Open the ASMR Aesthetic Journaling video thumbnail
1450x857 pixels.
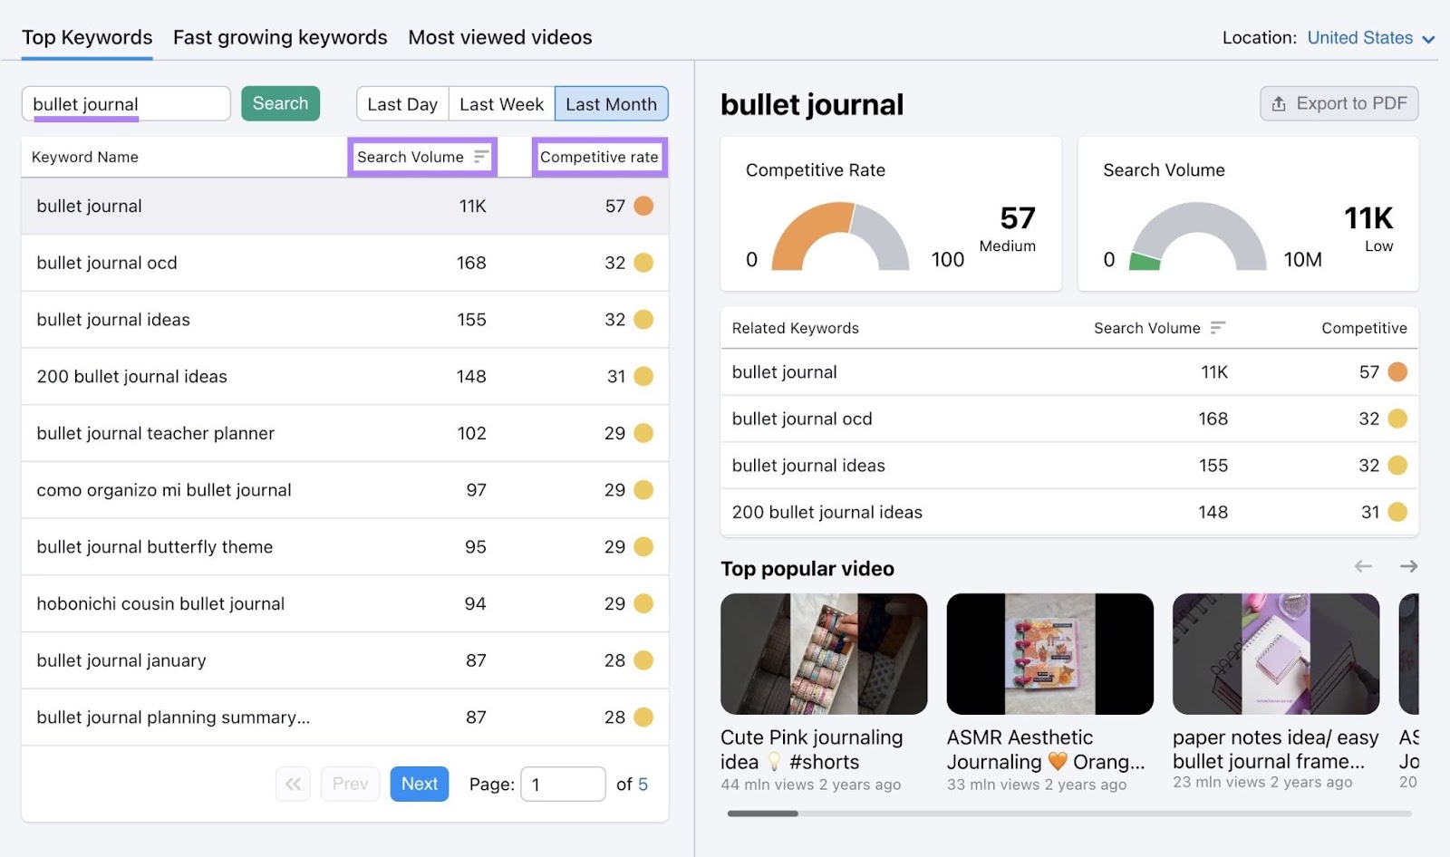(x=1049, y=654)
